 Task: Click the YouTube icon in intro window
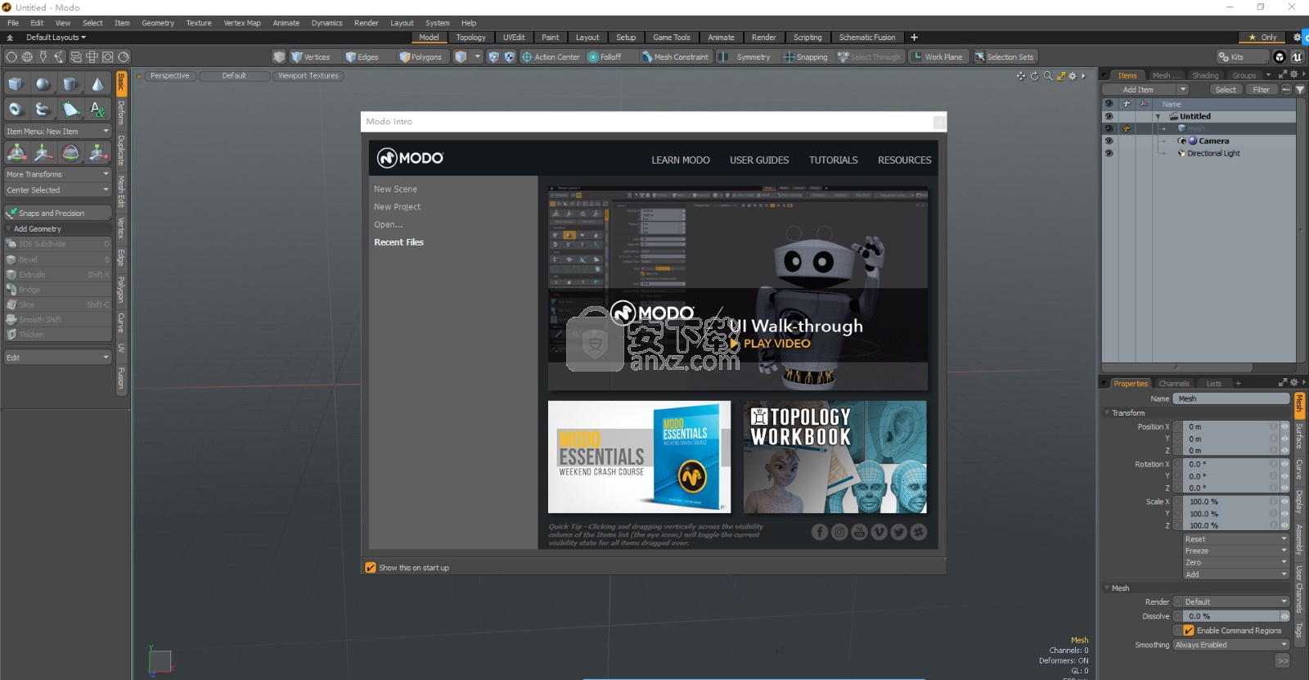[859, 532]
